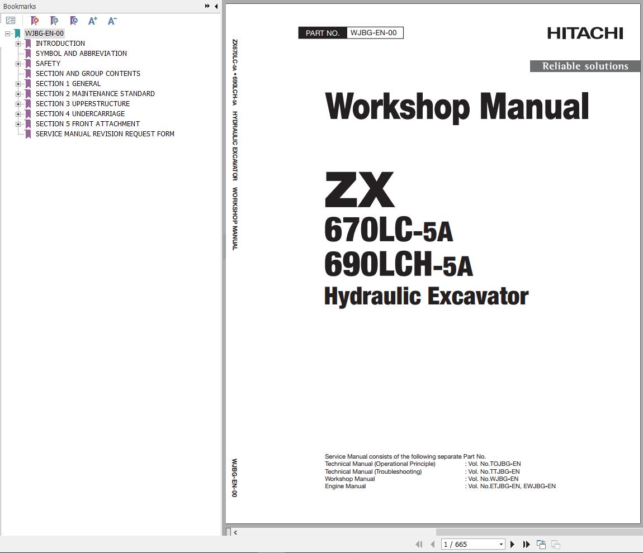
Task: Click the previous view navigation icon
Action: (x=541, y=545)
